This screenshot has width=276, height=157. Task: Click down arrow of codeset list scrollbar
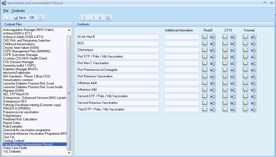pos(69,152)
